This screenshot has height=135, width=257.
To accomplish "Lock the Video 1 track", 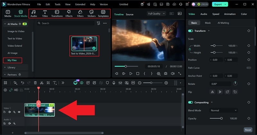I will point(4,112).
